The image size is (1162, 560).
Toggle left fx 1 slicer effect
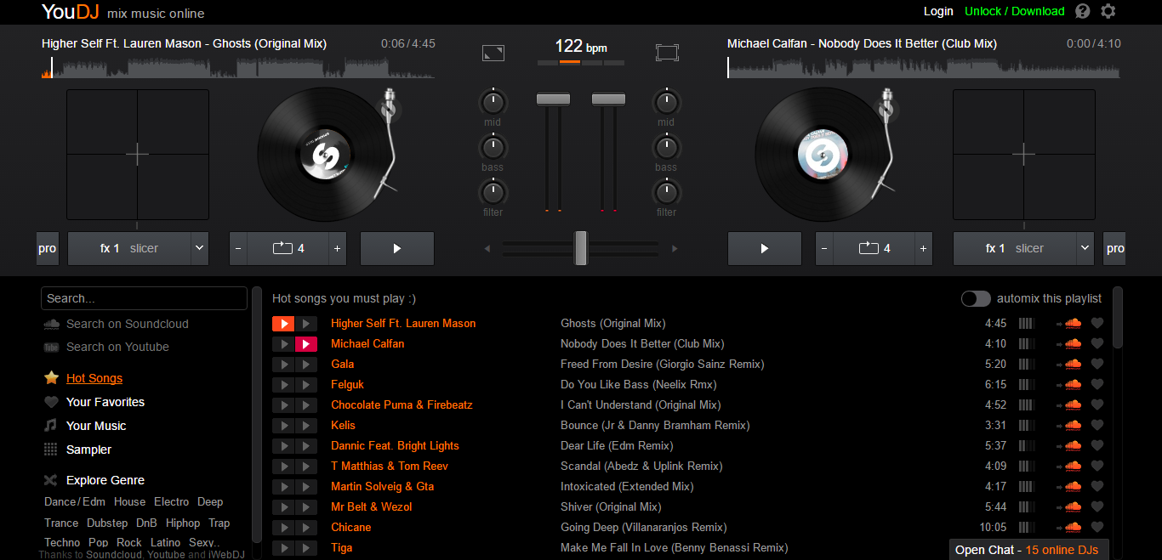(129, 249)
